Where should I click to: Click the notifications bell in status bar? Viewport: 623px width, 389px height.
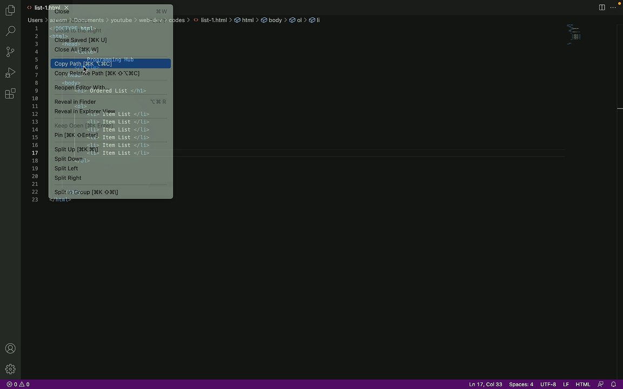click(613, 384)
